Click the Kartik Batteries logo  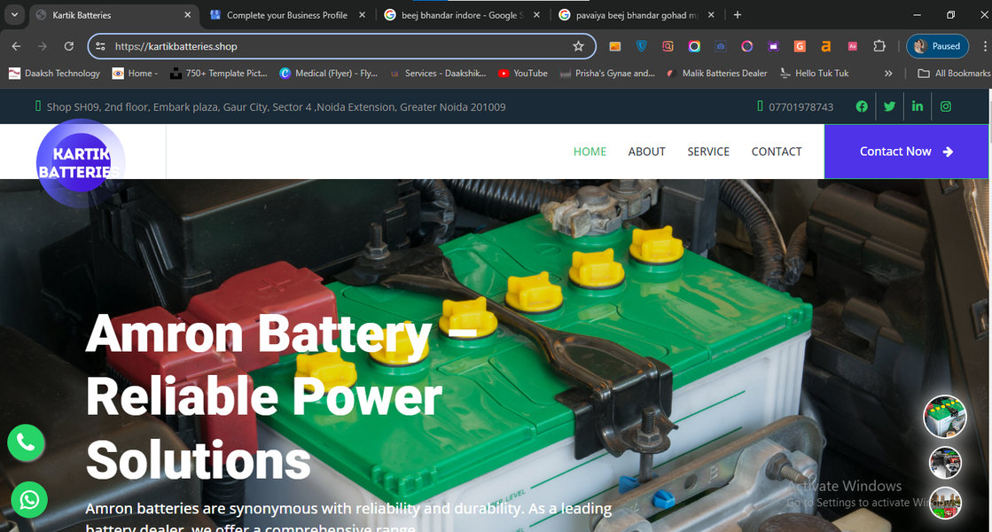click(80, 163)
